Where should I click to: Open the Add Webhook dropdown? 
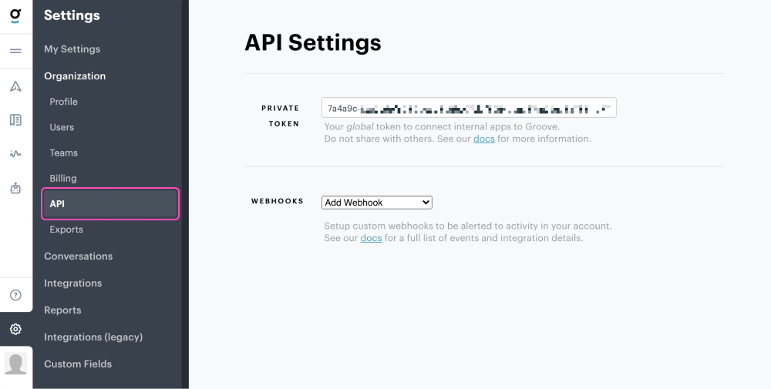coord(376,203)
